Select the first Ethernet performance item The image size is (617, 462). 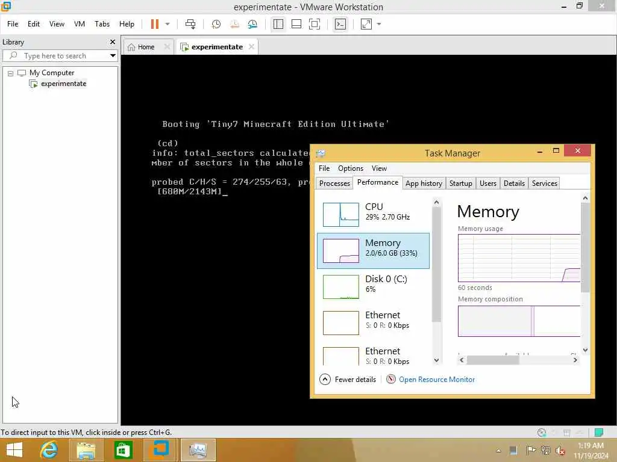tap(373, 323)
